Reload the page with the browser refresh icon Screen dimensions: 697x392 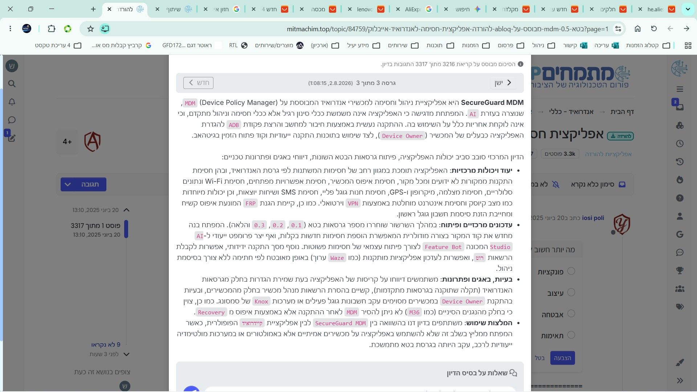(654, 29)
